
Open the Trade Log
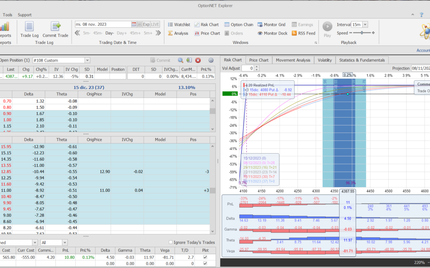pyautogui.click(x=29, y=29)
